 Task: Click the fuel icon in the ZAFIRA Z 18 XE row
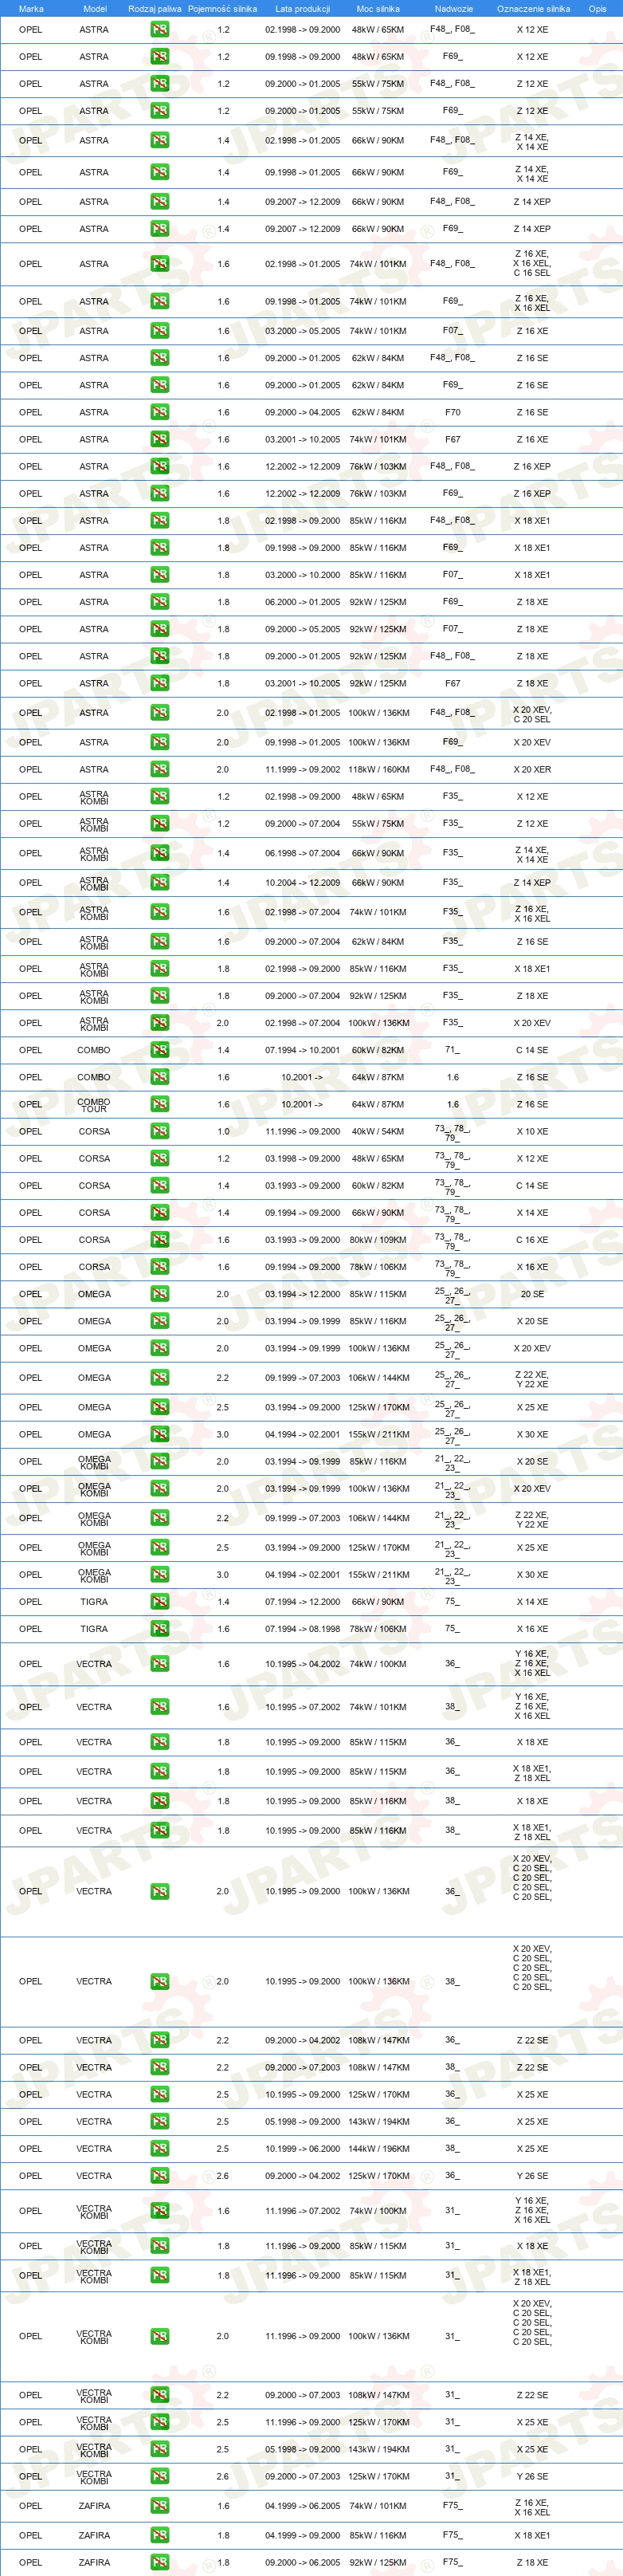click(x=160, y=2562)
